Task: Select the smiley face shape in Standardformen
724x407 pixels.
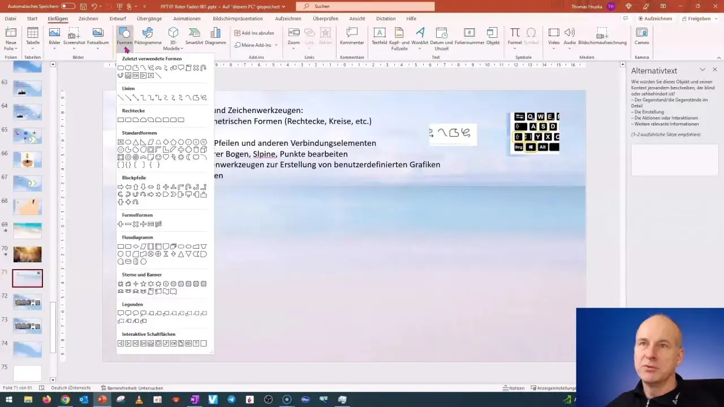Action: pyautogui.click(x=158, y=157)
